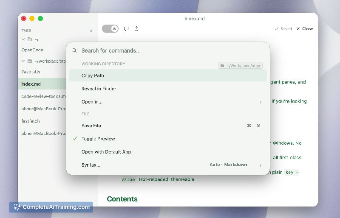Image resolution: width=340 pixels, height=218 pixels.
Task: Open the code-review-todos tab
Action: click(42, 96)
